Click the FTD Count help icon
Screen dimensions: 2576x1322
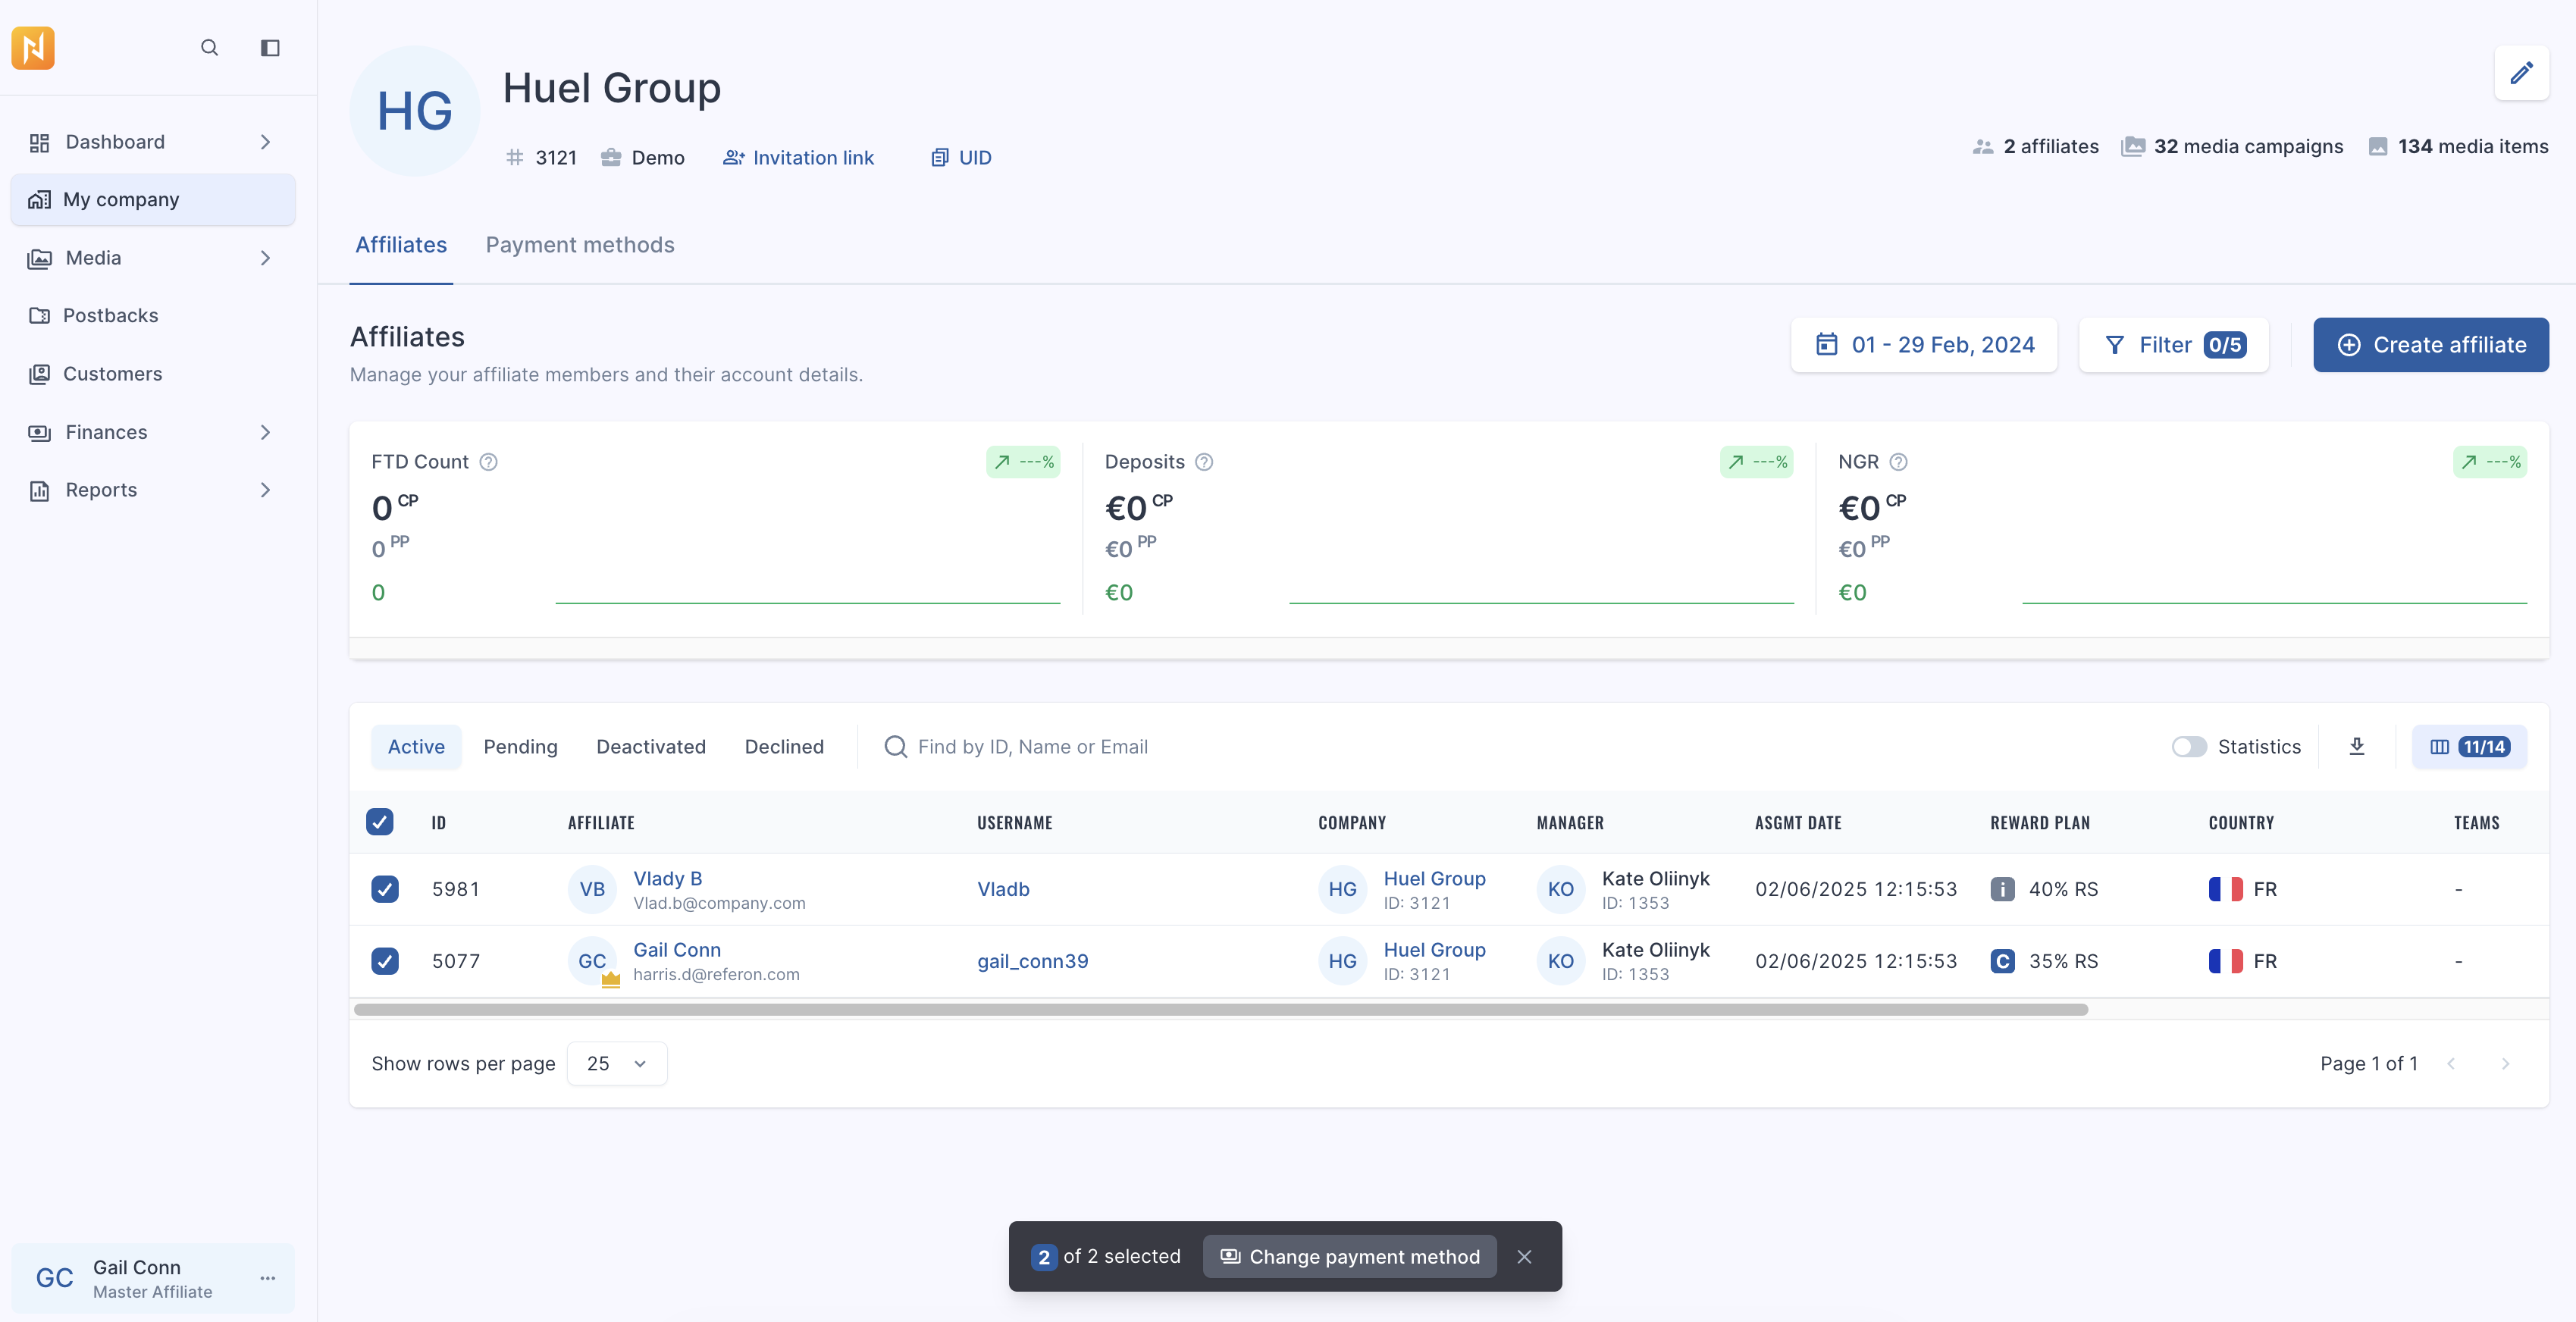tap(488, 462)
